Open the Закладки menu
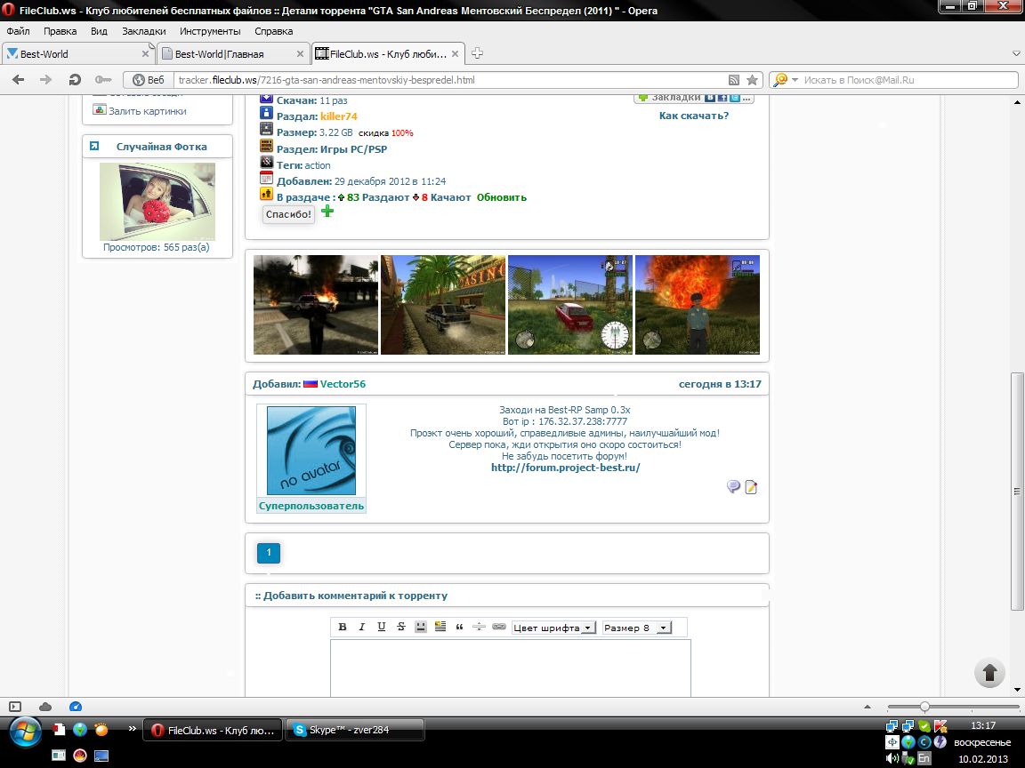The image size is (1025, 768). tap(144, 31)
